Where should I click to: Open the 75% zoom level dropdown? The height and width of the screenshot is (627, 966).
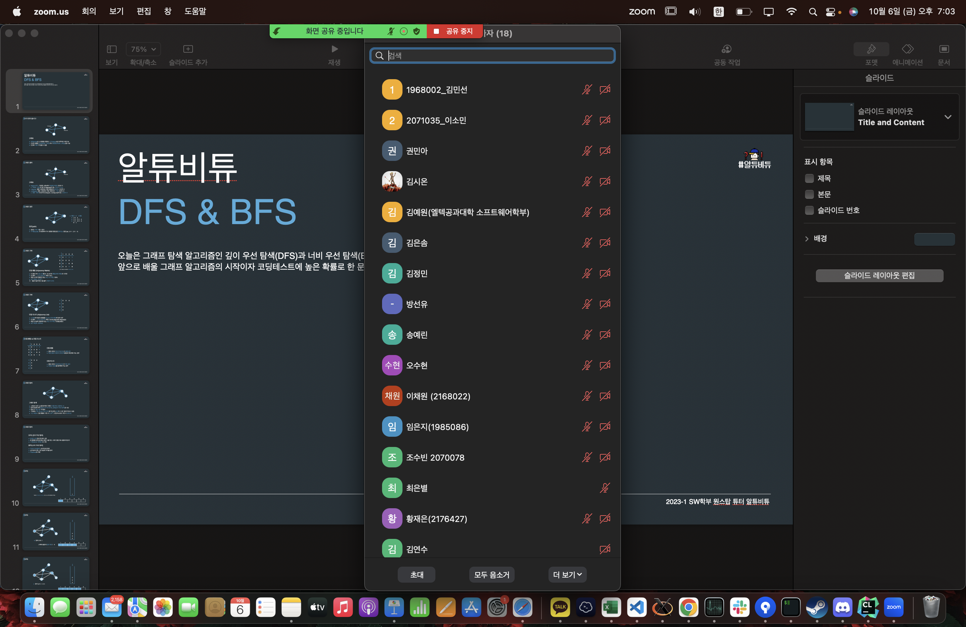[x=143, y=49]
